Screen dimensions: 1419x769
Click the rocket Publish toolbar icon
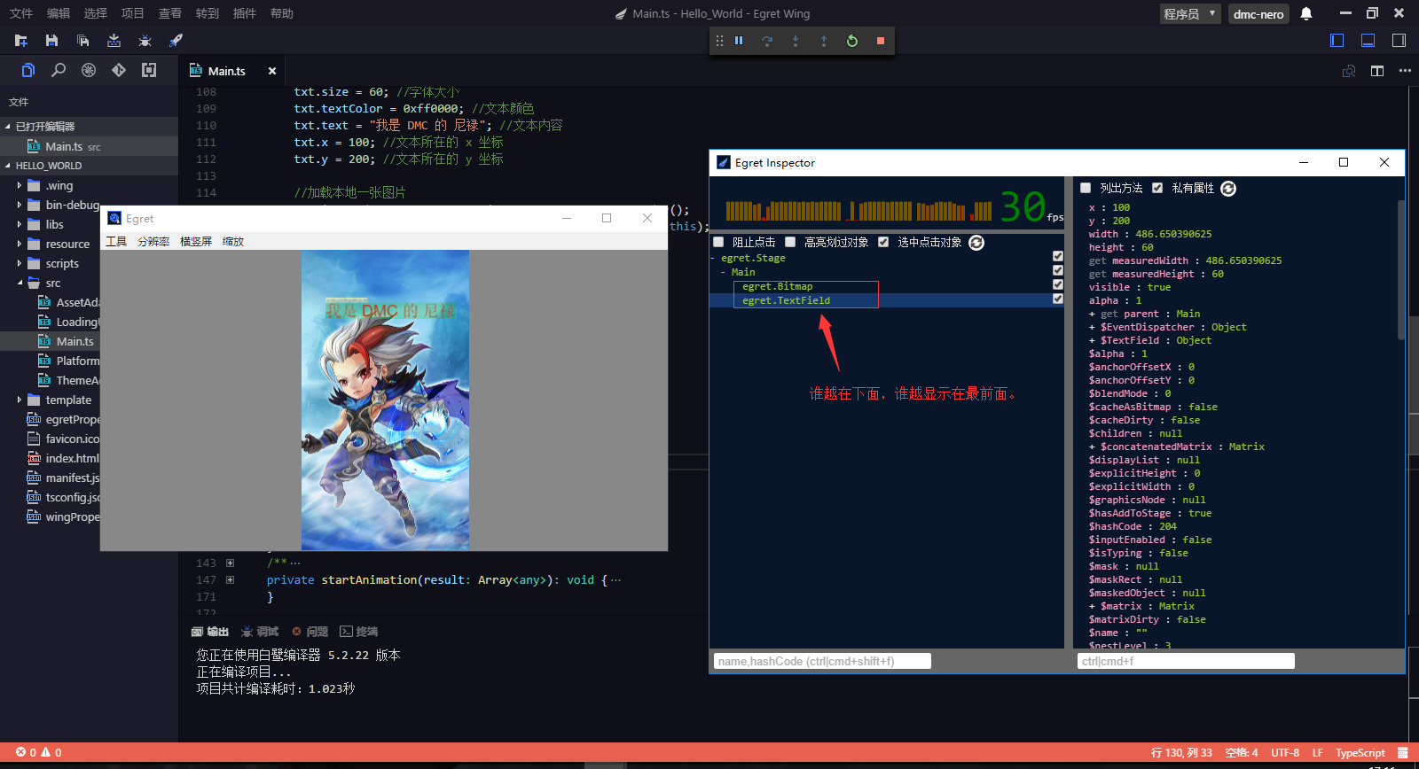pyautogui.click(x=176, y=41)
